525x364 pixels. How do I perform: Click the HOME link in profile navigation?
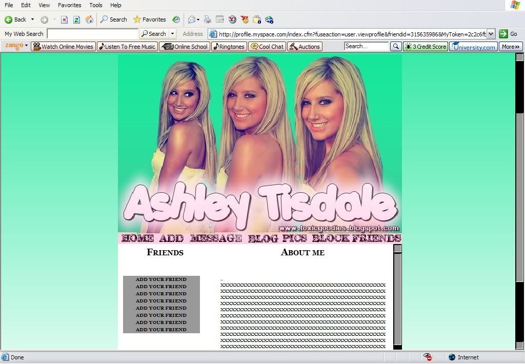[x=137, y=238]
